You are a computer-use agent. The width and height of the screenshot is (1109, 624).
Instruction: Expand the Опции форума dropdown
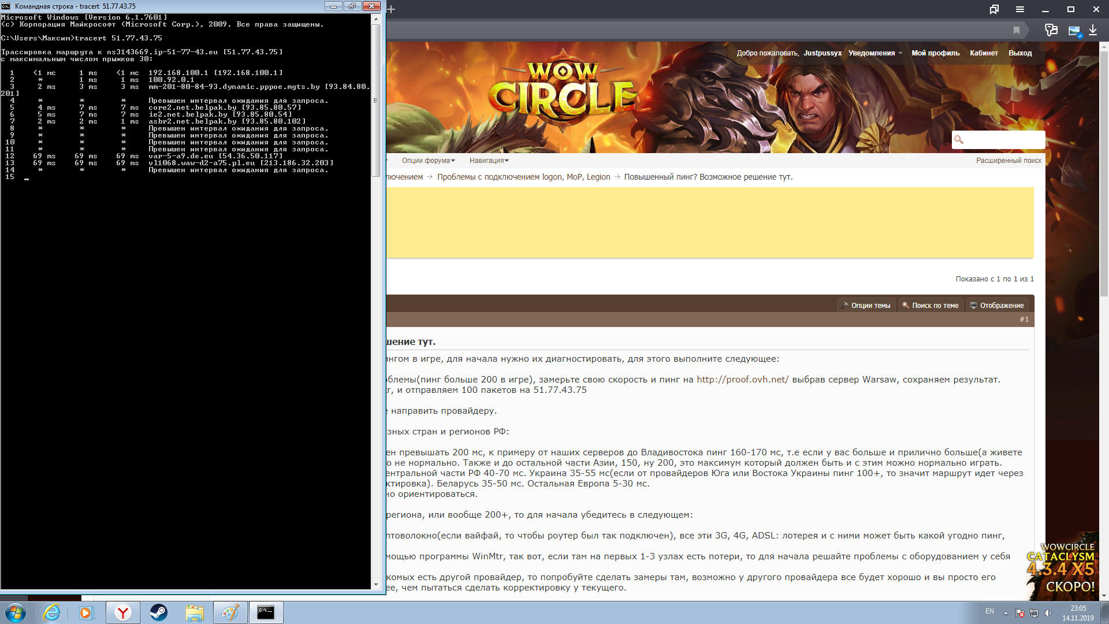[x=428, y=161]
